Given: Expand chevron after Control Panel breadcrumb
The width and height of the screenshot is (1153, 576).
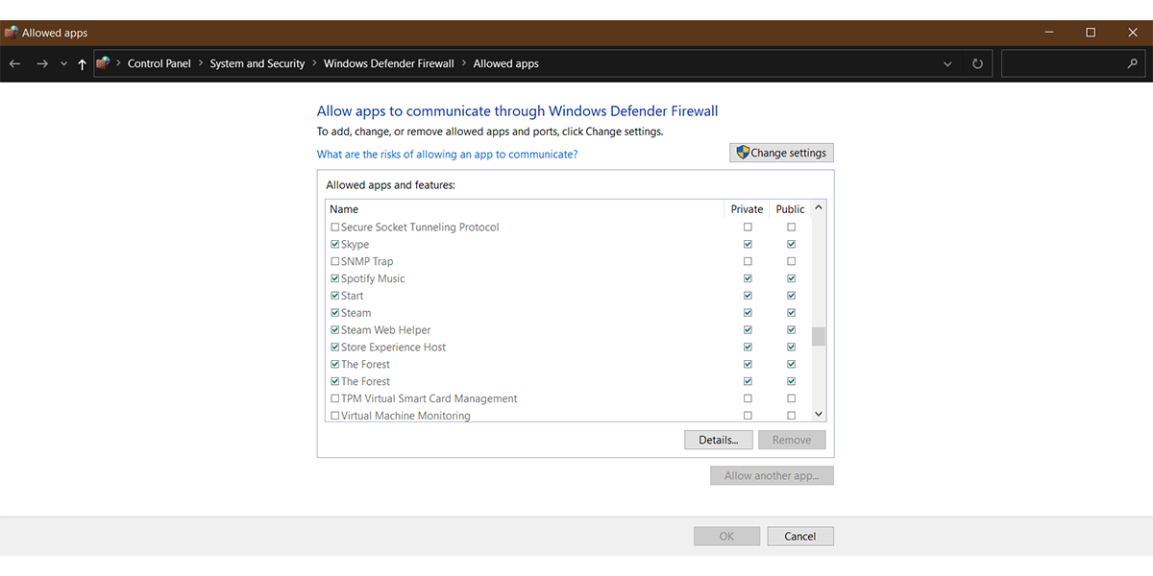Looking at the screenshot, I should 201,64.
